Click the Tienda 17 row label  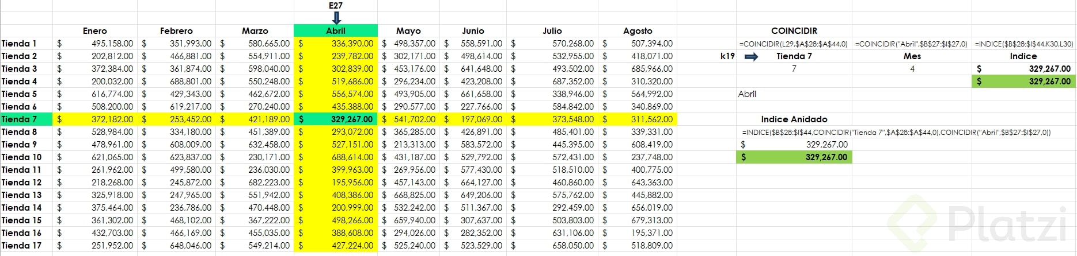coord(22,246)
